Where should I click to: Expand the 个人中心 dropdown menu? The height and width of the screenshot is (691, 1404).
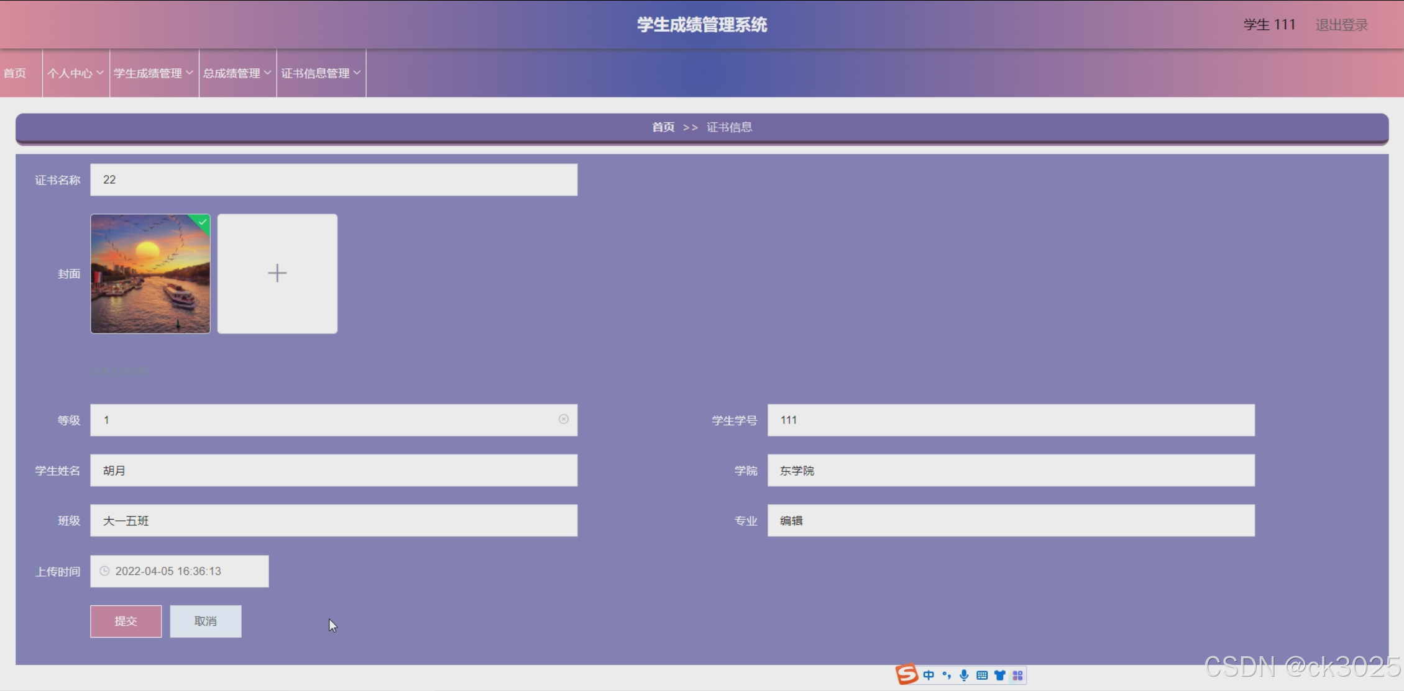click(x=76, y=73)
